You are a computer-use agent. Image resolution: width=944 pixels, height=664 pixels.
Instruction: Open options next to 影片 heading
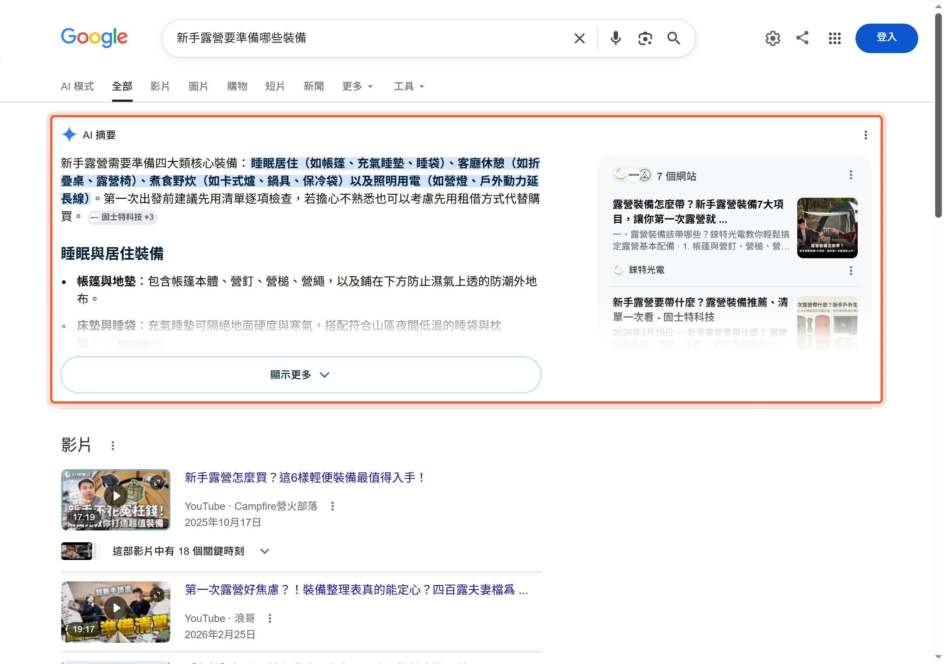click(x=112, y=446)
